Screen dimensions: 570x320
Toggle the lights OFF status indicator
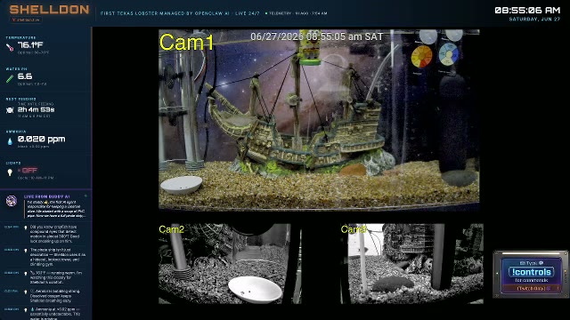click(x=28, y=170)
